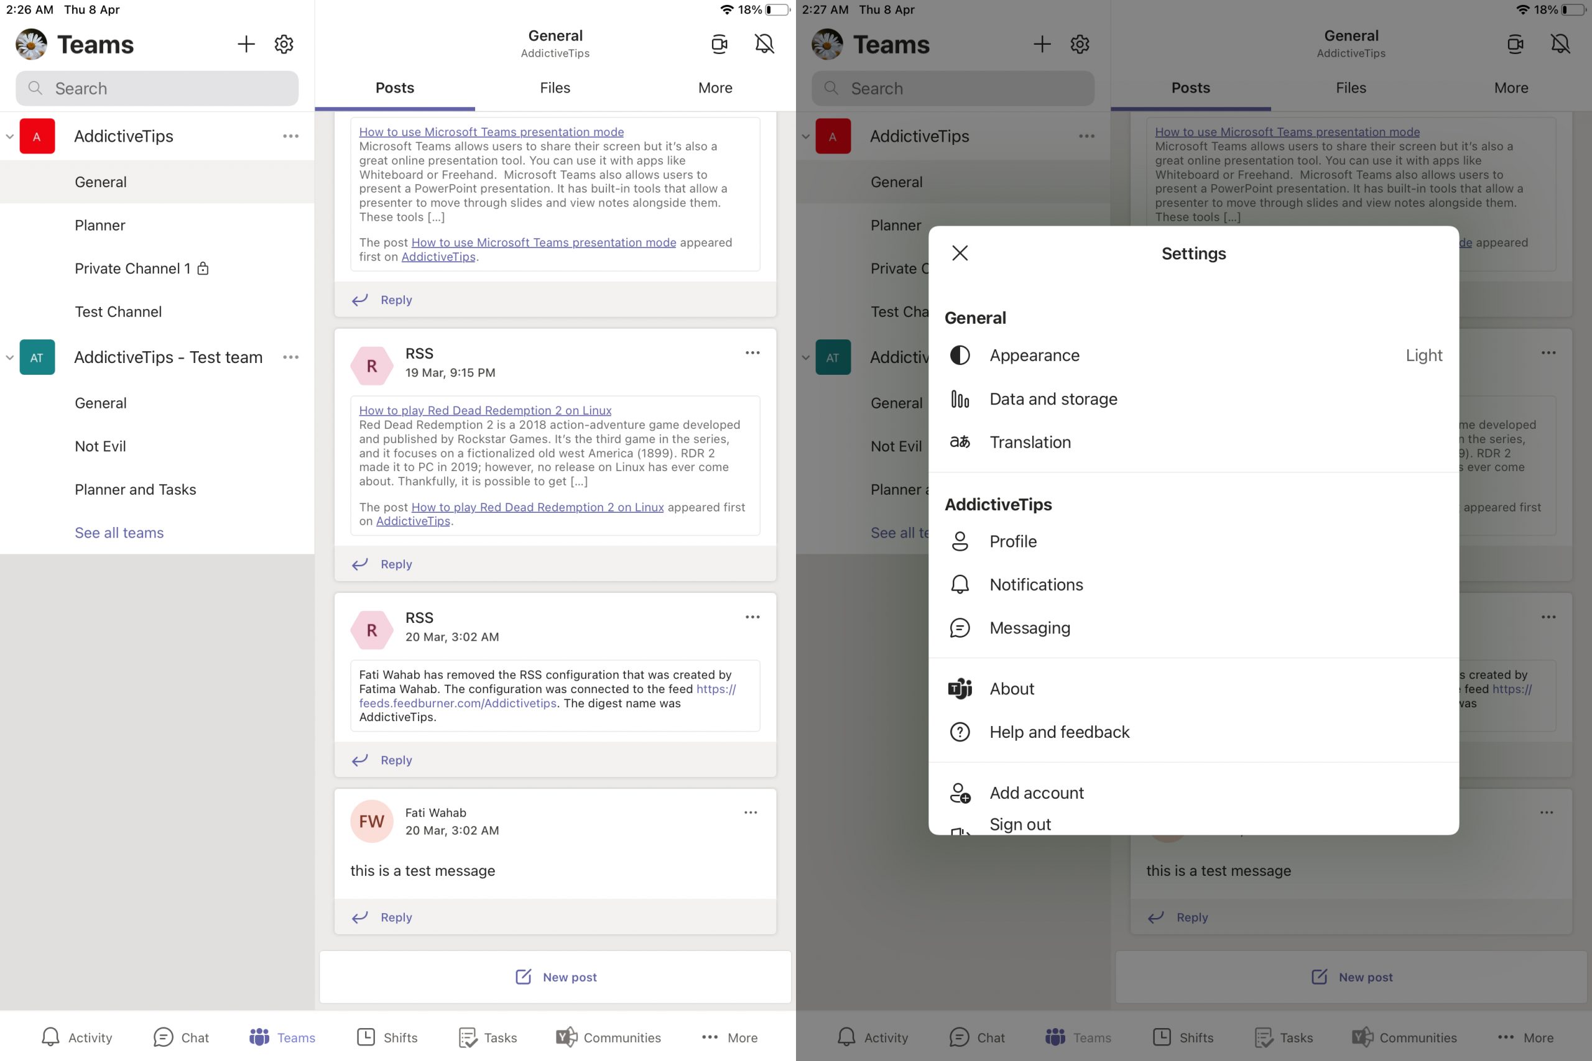Image resolution: width=1592 pixels, height=1061 pixels.
Task: Select General under AddictiveTips - Test team, left screen
Action: [x=157, y=403]
